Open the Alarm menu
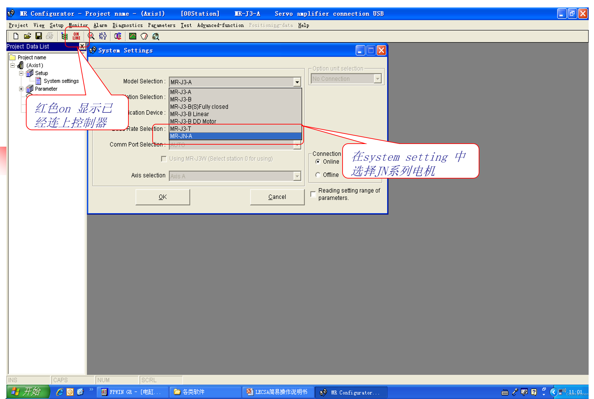Viewport: 594px width, 399px height. click(x=100, y=25)
